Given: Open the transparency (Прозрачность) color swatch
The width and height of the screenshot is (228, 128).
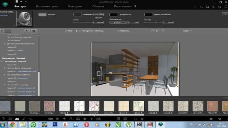Looking at the screenshot, I should 114,15.
